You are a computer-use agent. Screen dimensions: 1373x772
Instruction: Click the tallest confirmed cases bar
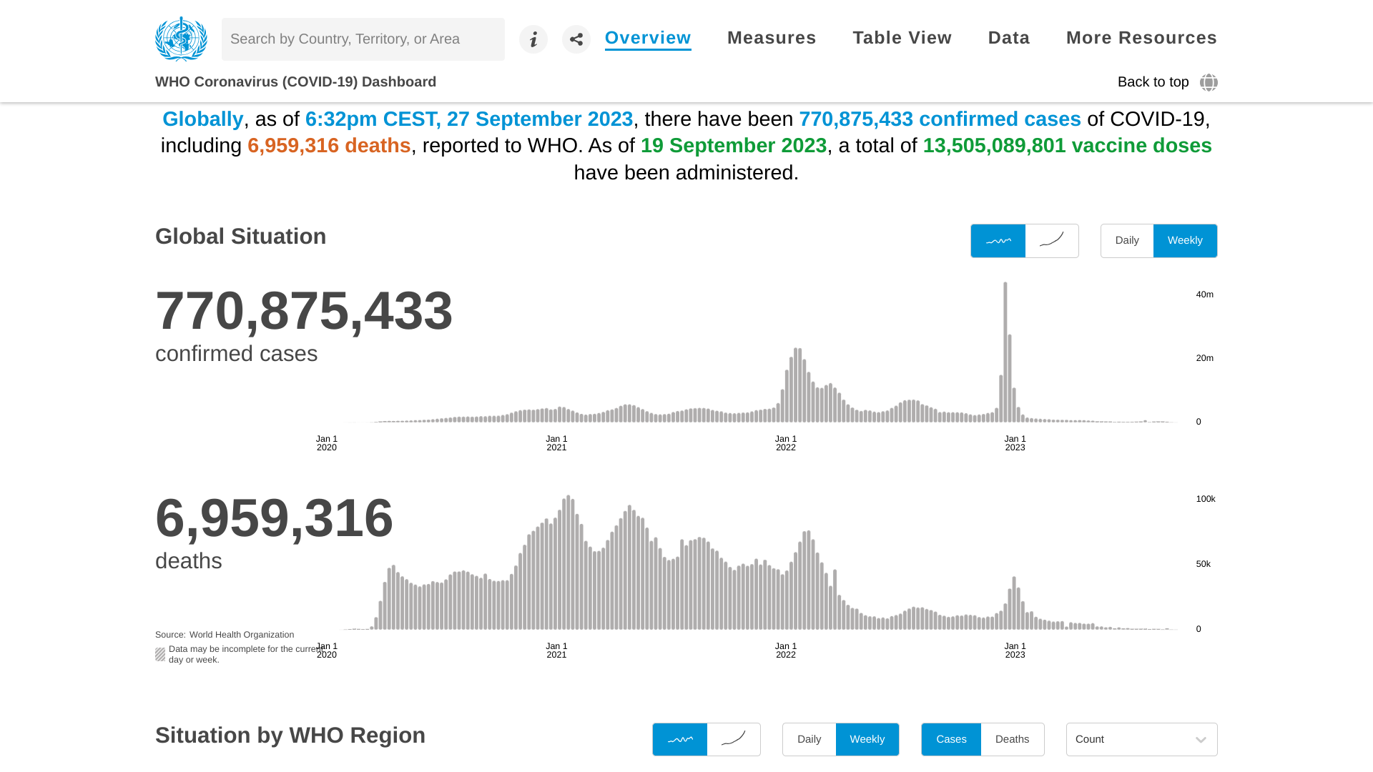point(1005,352)
